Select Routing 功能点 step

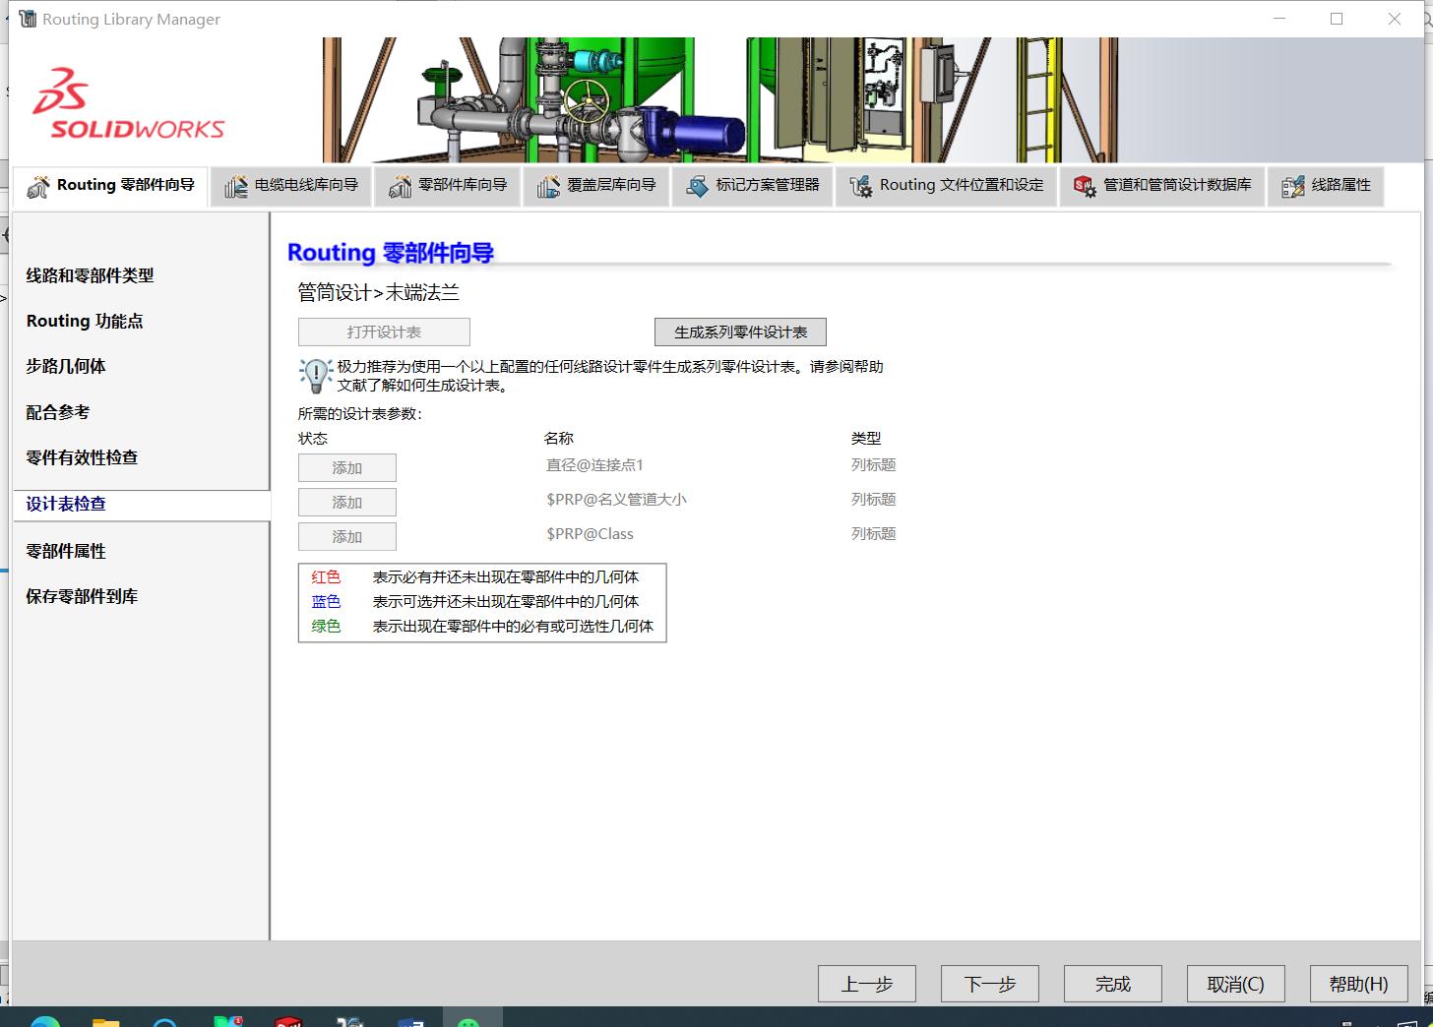point(85,321)
